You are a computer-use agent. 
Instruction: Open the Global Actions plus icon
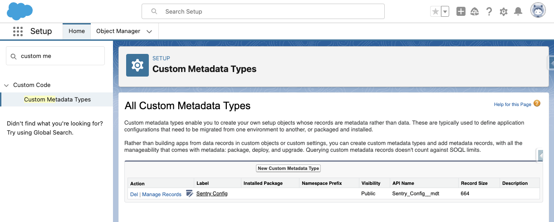point(461,12)
